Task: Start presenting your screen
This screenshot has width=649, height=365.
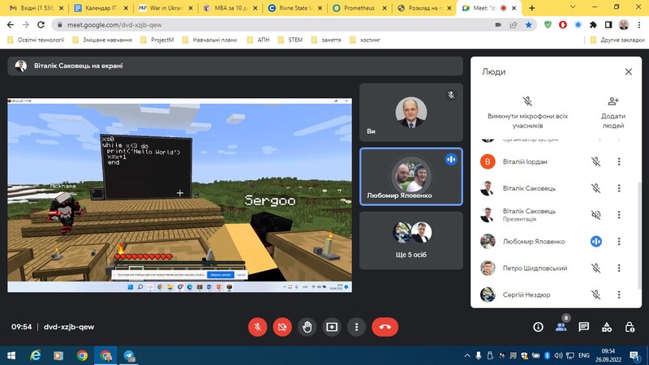Action: tap(332, 327)
